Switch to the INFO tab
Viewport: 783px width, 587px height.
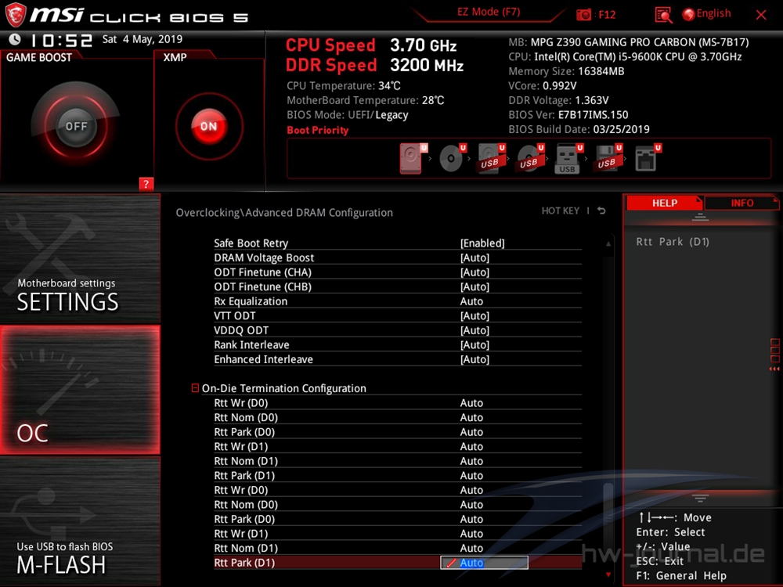742,203
